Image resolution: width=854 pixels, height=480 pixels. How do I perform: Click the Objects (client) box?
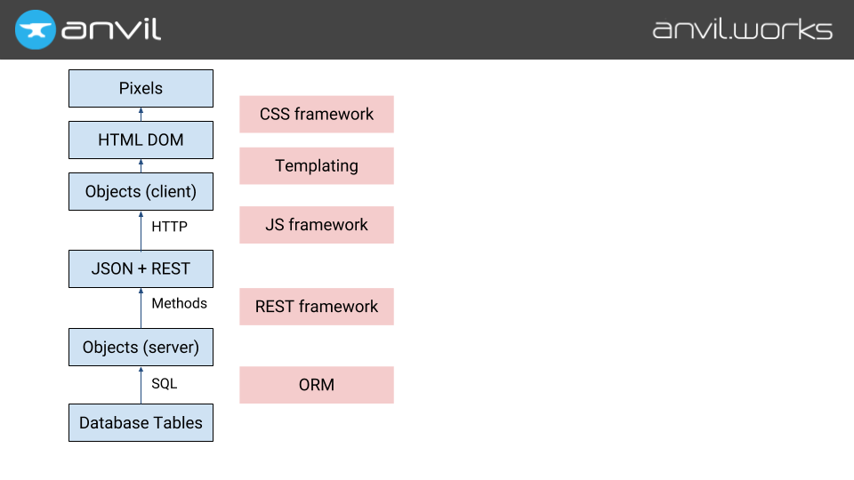(x=141, y=191)
